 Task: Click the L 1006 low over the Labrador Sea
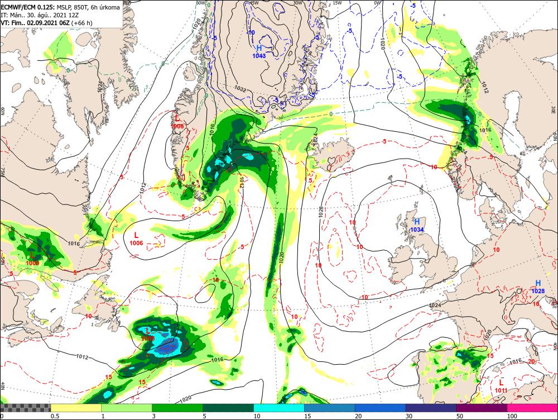click(136, 238)
